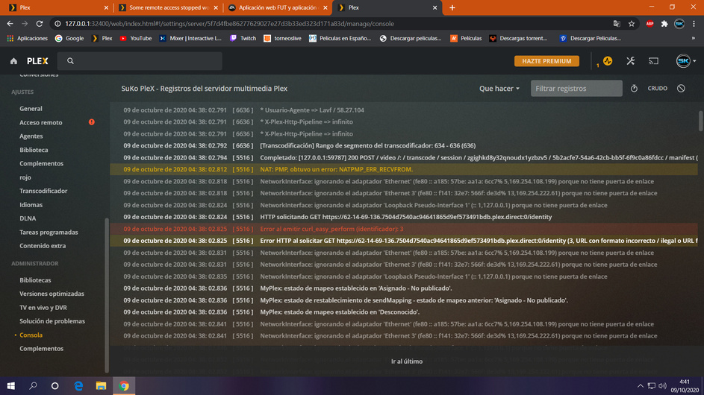Image resolution: width=704 pixels, height=395 pixels.
Task: Open Versiones optimizadas page
Action: 52,294
